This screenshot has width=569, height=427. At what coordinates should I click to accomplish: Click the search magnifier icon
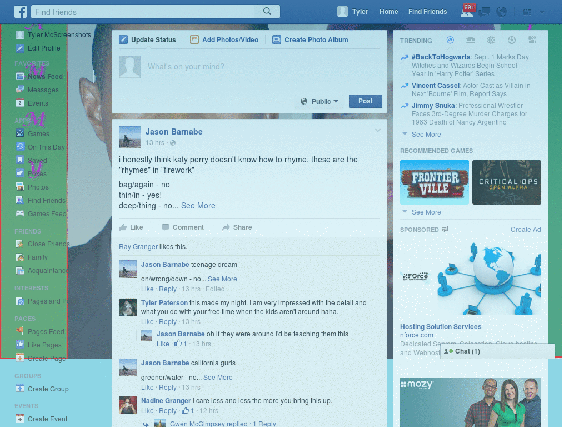tap(267, 12)
